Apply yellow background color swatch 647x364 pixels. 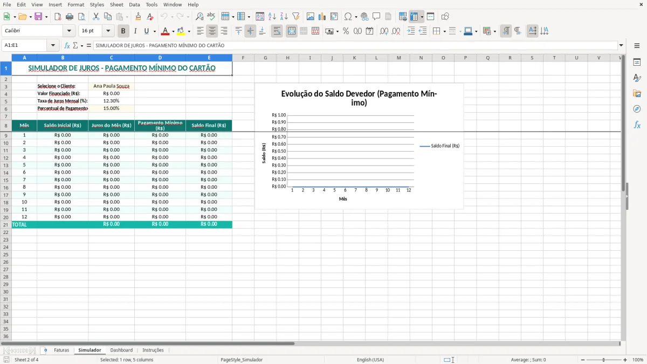coord(181,31)
